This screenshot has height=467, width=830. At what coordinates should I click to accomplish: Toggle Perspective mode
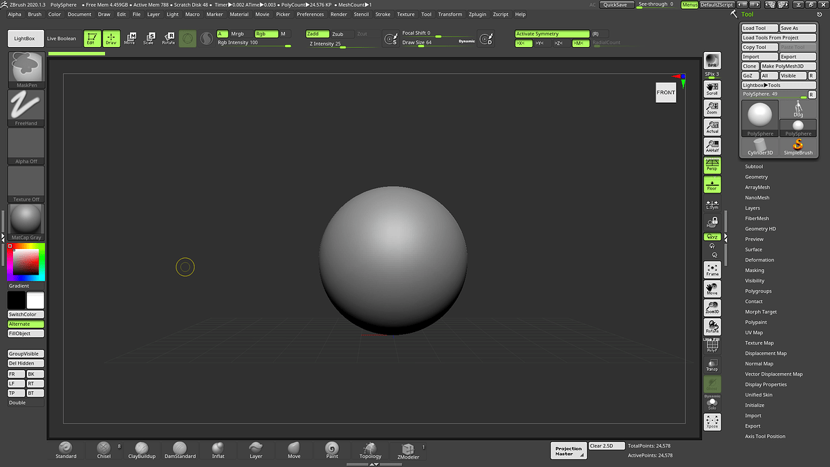[712, 165]
